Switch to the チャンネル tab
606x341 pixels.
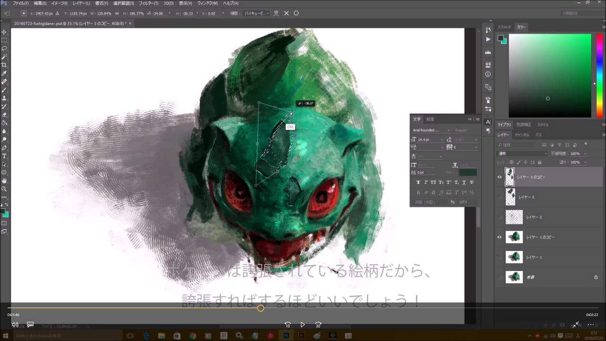click(x=522, y=135)
